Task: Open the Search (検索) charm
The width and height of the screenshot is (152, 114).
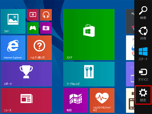Action: click(143, 13)
